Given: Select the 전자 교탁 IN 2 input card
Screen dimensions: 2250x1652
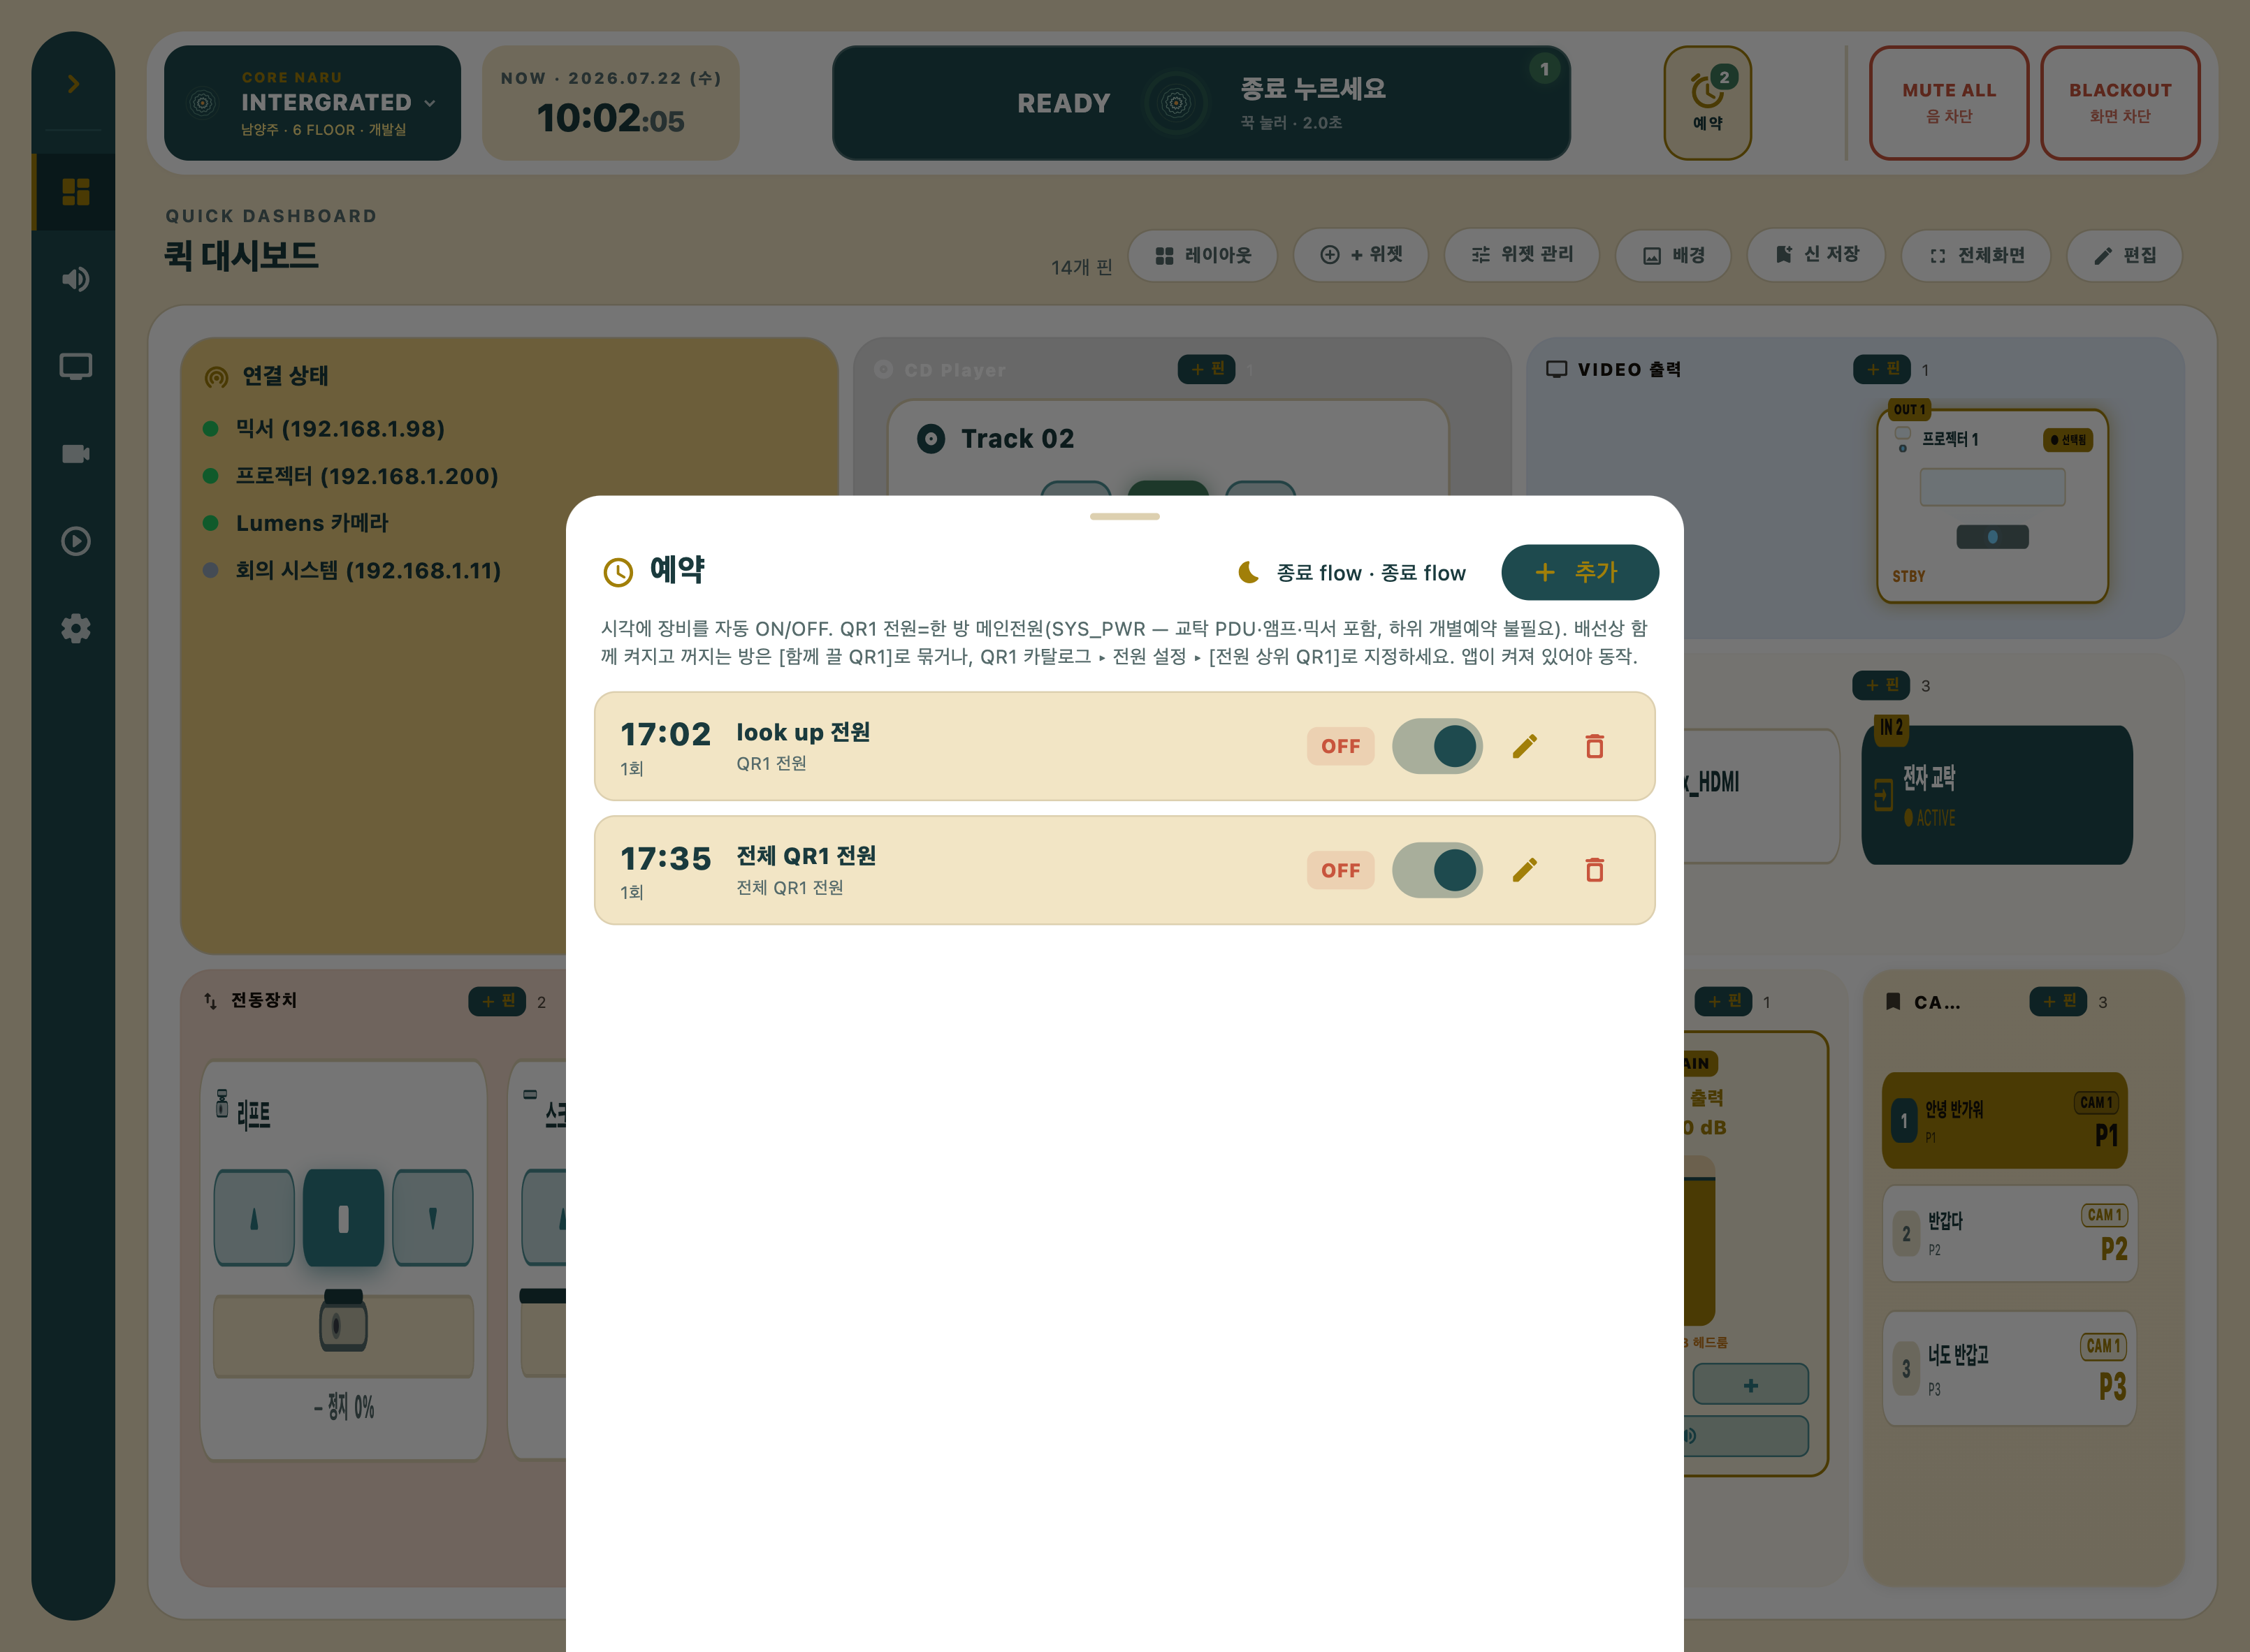Looking at the screenshot, I should click(x=1997, y=795).
